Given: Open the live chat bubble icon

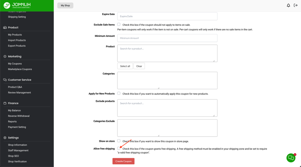Looking at the screenshot, I should tap(291, 158).
